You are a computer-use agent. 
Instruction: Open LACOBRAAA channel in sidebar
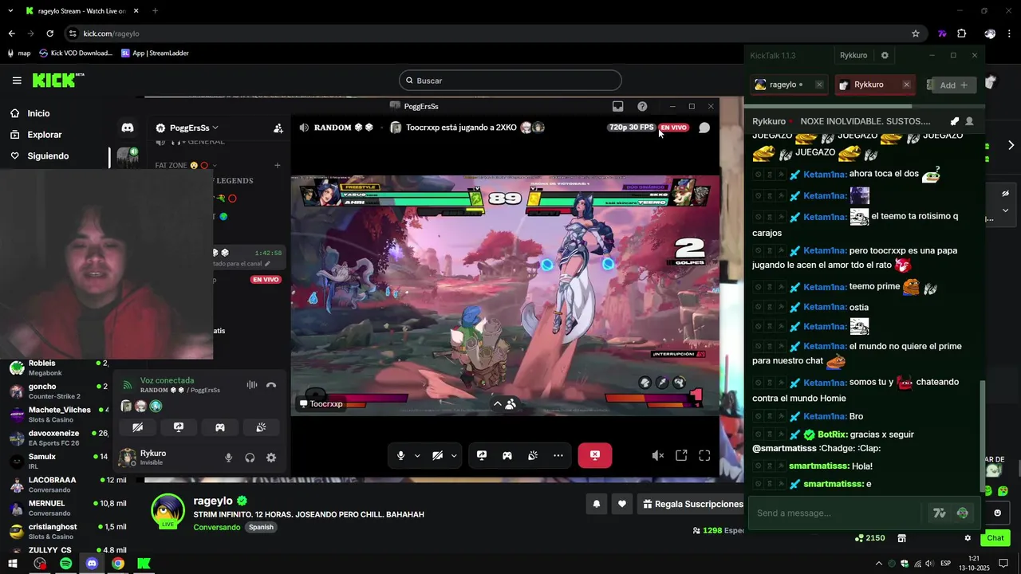pos(59,485)
